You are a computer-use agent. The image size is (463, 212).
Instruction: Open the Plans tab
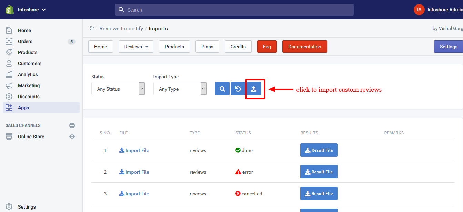pos(207,47)
